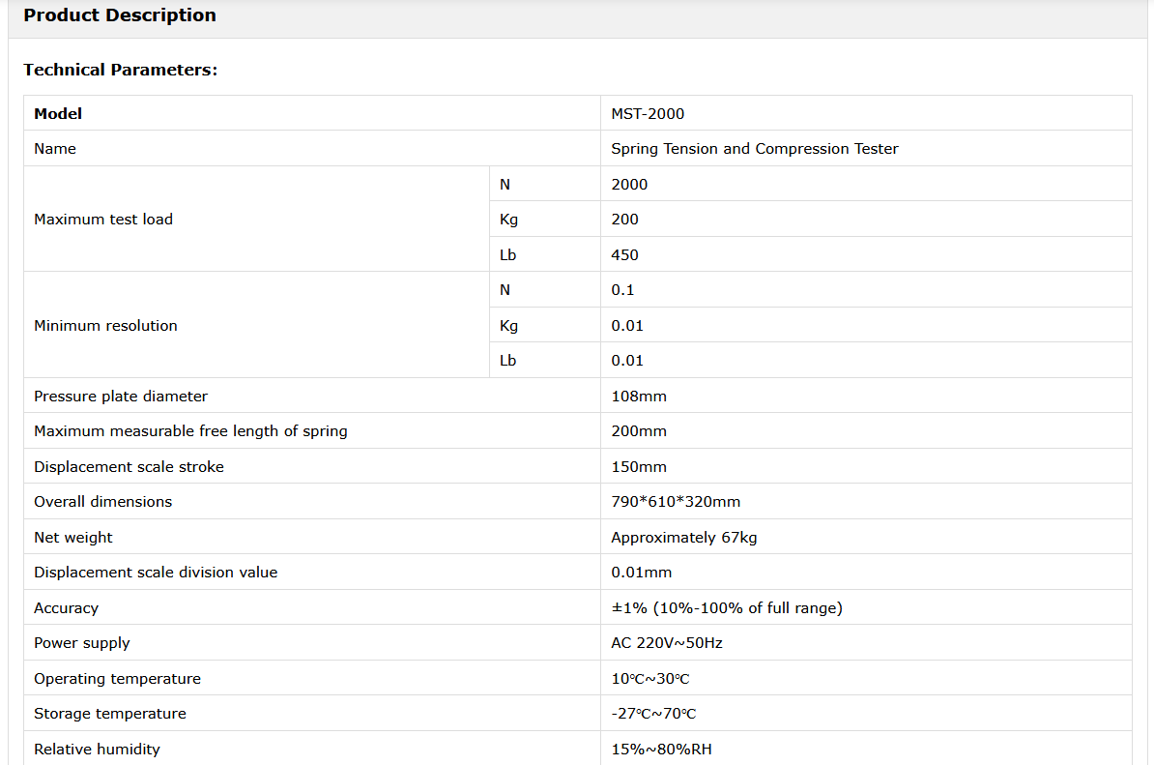
Task: Click Maximum measurable free length of spring
Action: pos(190,431)
